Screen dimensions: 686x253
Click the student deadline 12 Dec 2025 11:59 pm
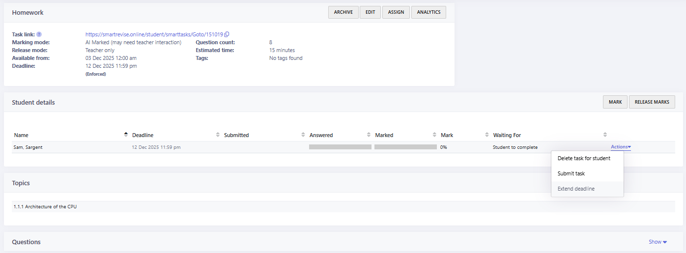coord(156,147)
